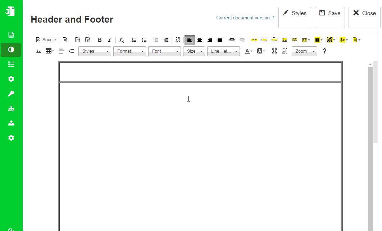This screenshot has height=231, width=382.
Task: Switch to the header/footer sidebar tab
Action: [11, 50]
